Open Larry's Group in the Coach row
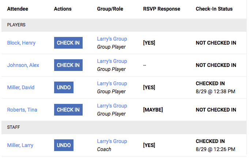The image size is (249, 158). coord(112,141)
